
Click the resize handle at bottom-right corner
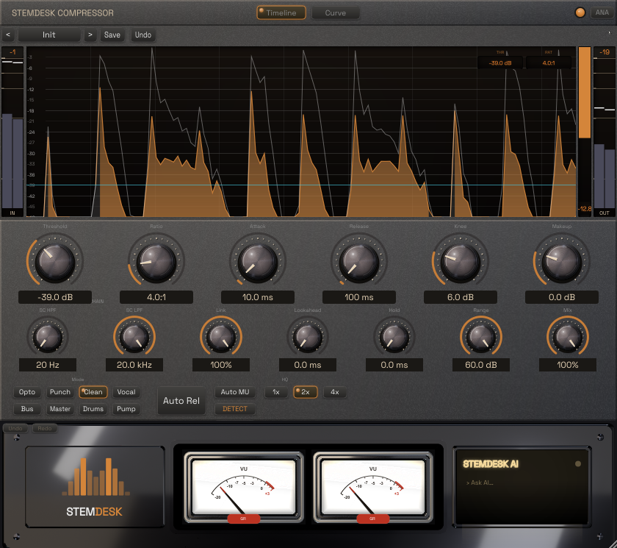tap(613, 544)
